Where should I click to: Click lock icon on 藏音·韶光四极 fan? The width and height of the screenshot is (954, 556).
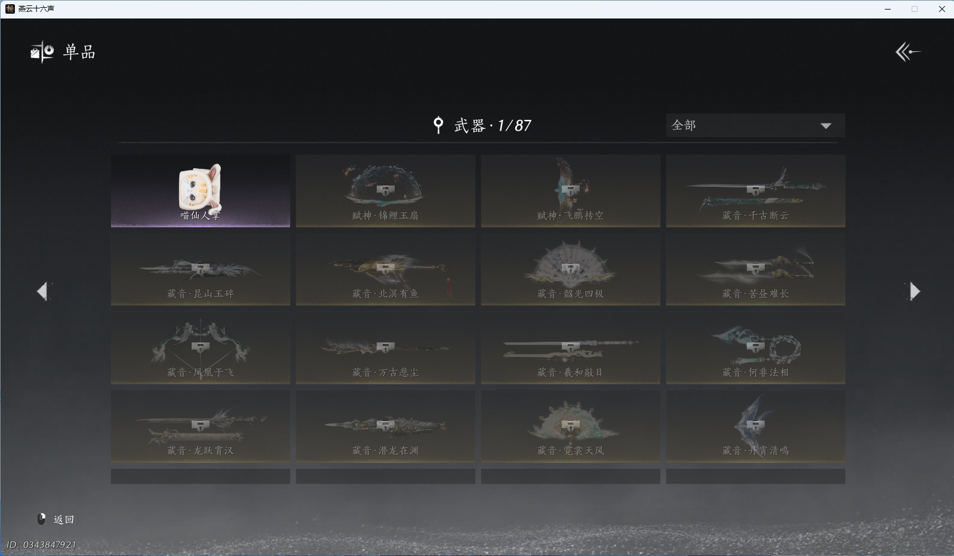point(571,268)
